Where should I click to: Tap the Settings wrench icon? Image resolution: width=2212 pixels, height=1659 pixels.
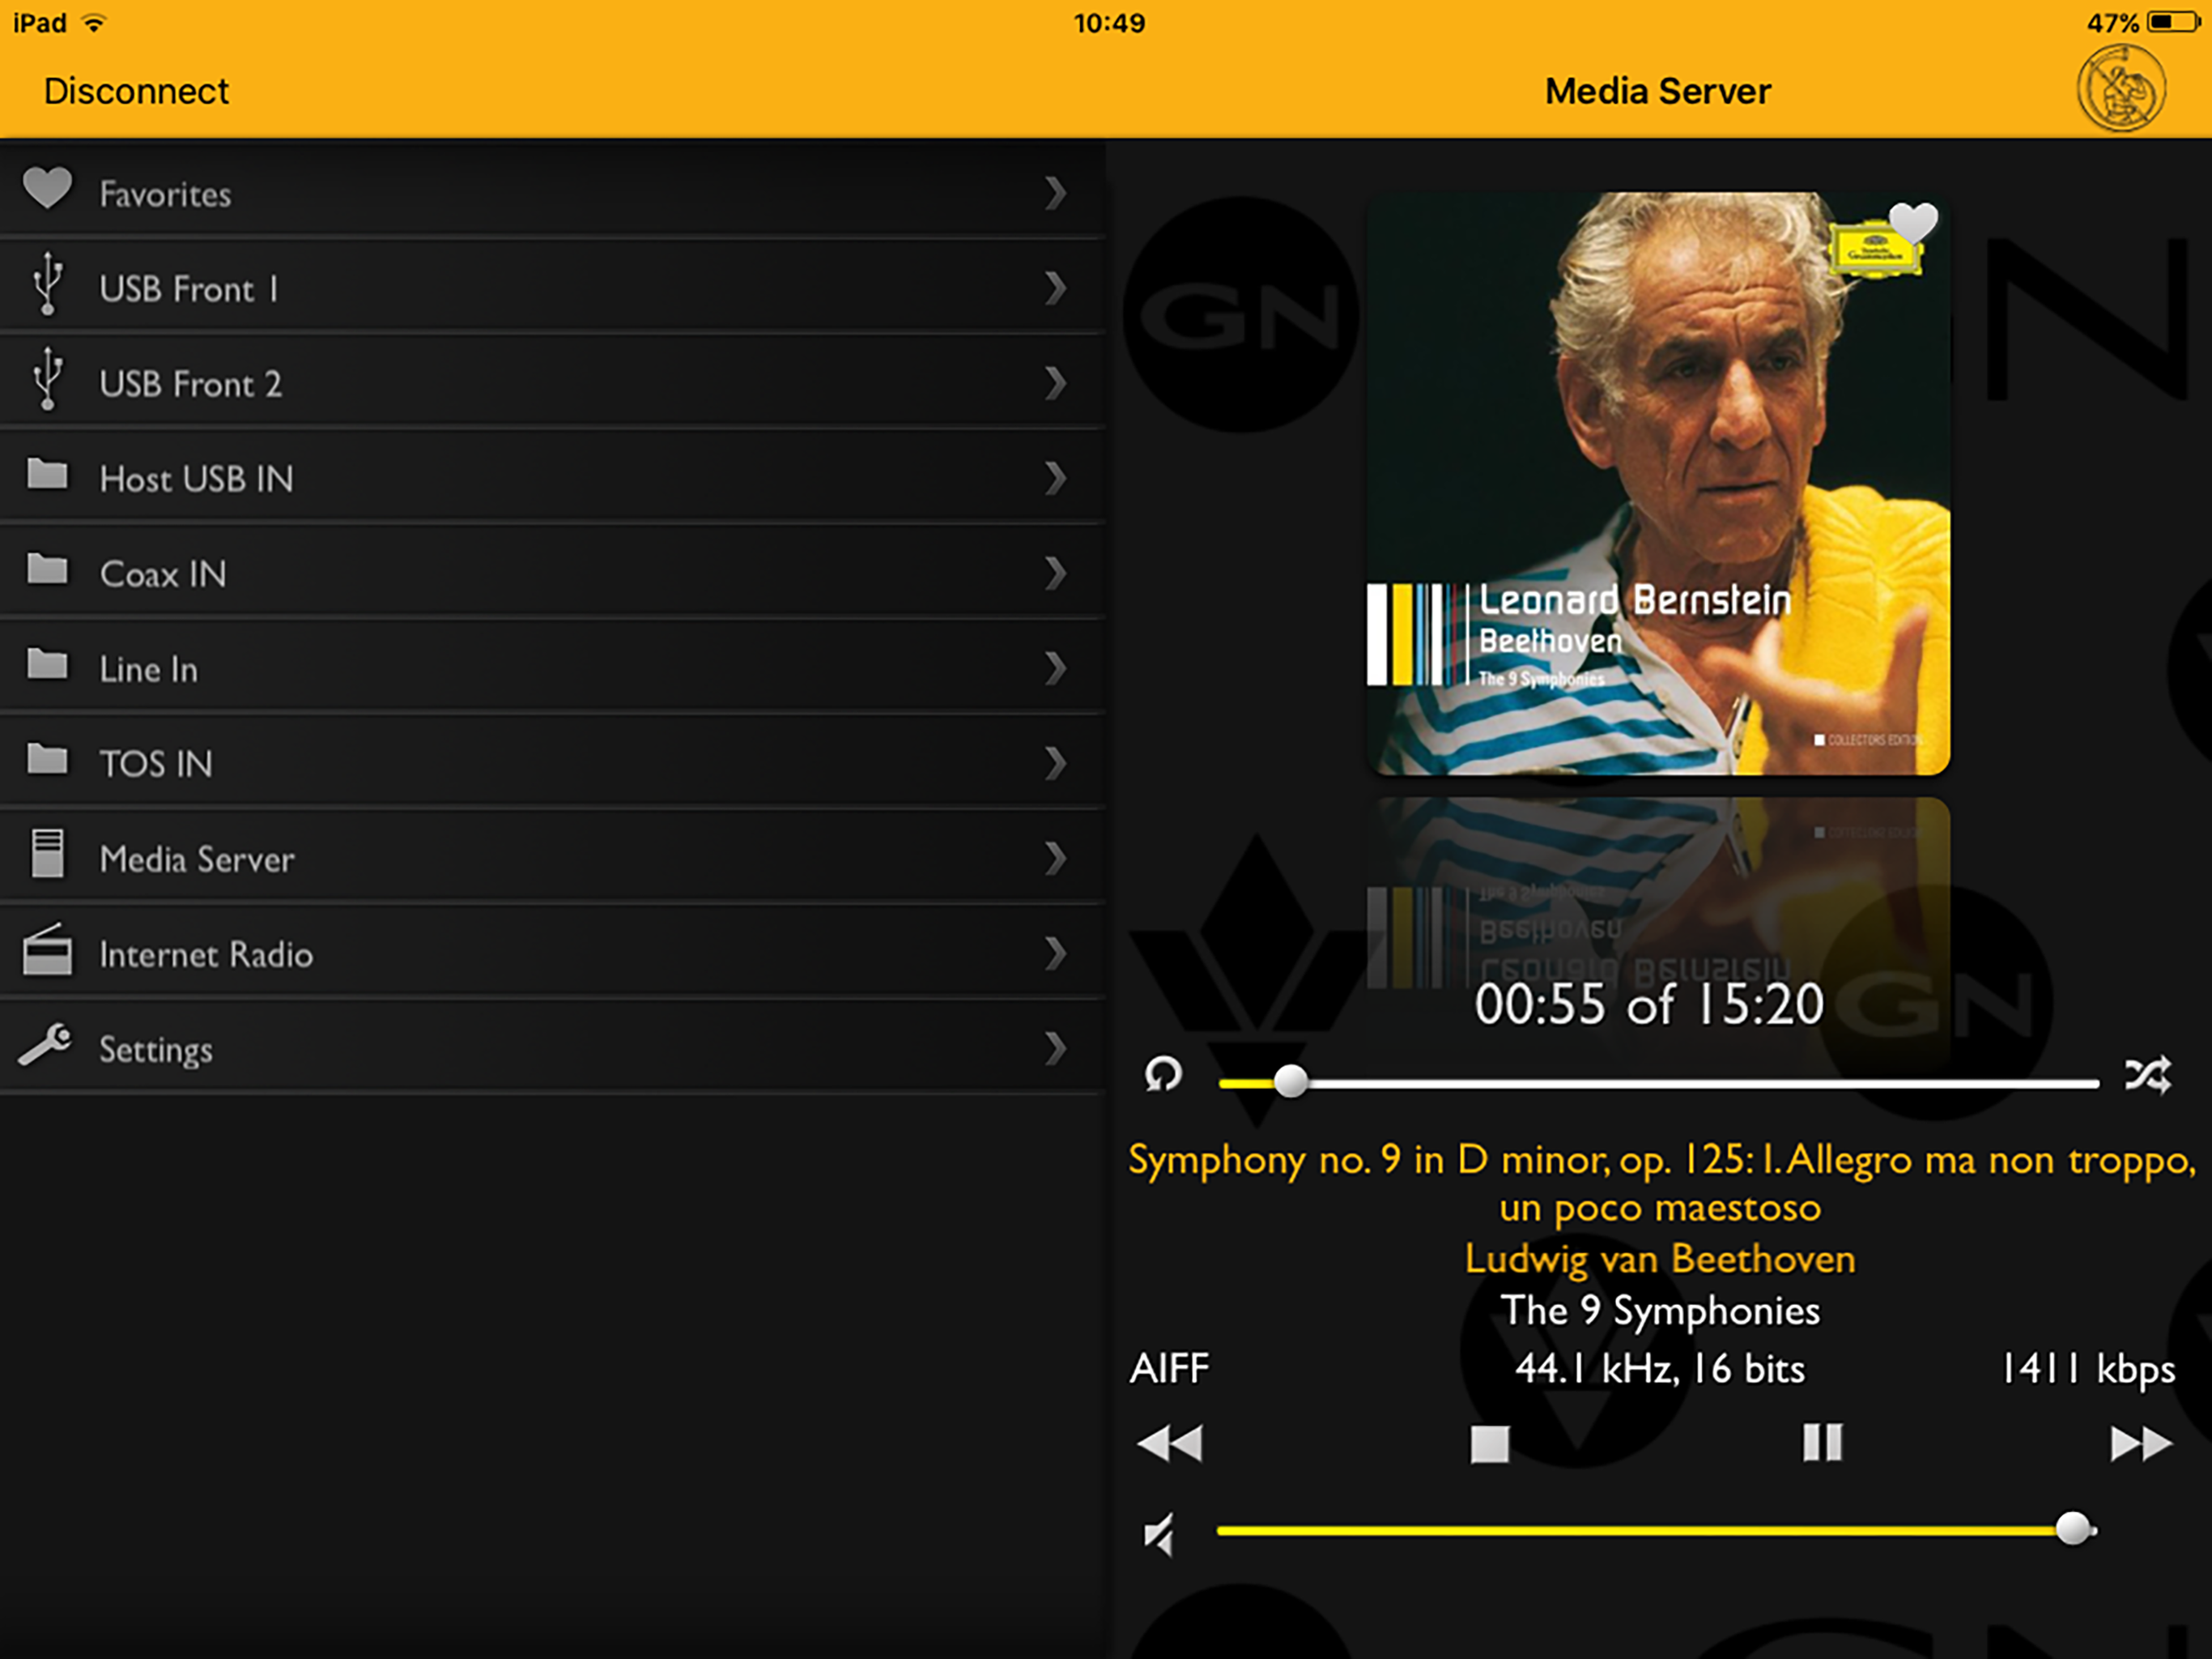[45, 1043]
